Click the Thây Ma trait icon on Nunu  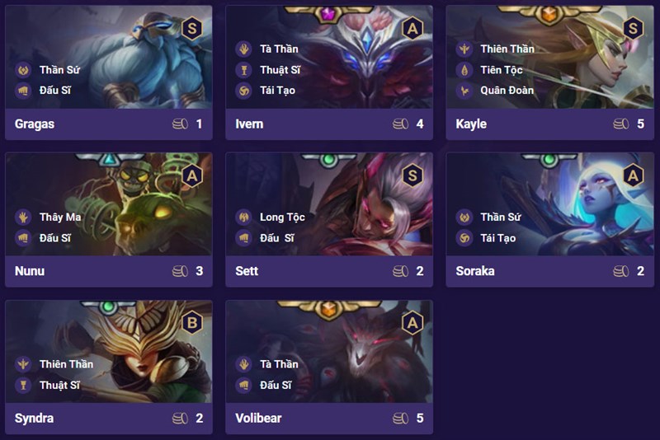[x=23, y=217]
